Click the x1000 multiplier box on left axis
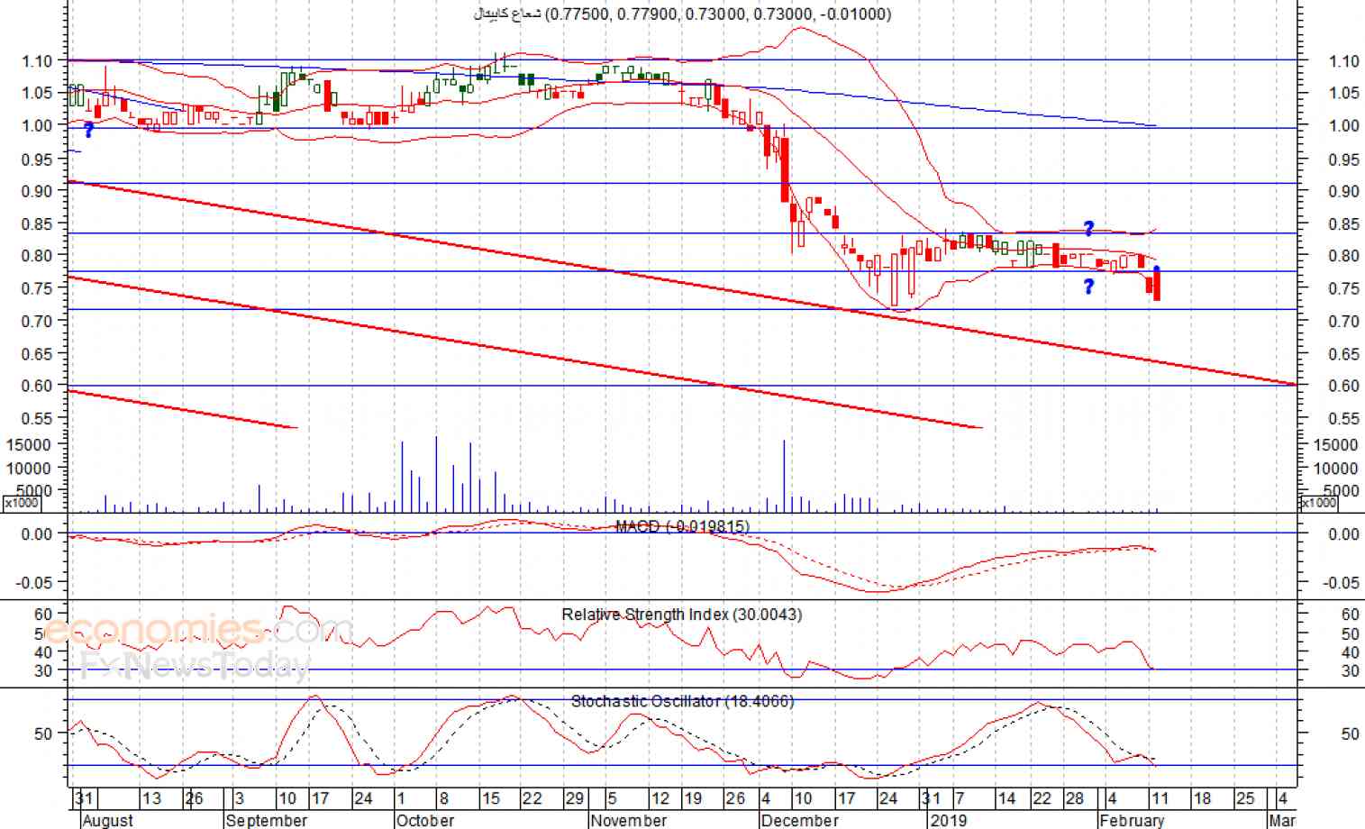 (x=22, y=503)
